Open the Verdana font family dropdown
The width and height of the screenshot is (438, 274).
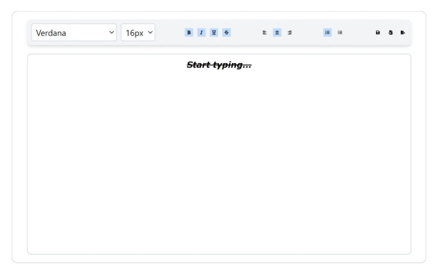(74, 32)
